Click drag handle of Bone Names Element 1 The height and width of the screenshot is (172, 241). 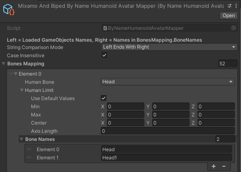point(29,157)
